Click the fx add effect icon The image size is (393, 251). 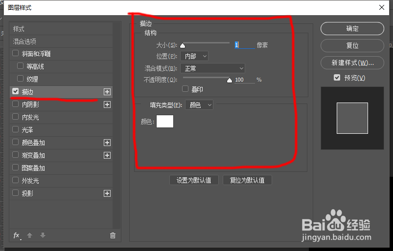coord(17,235)
